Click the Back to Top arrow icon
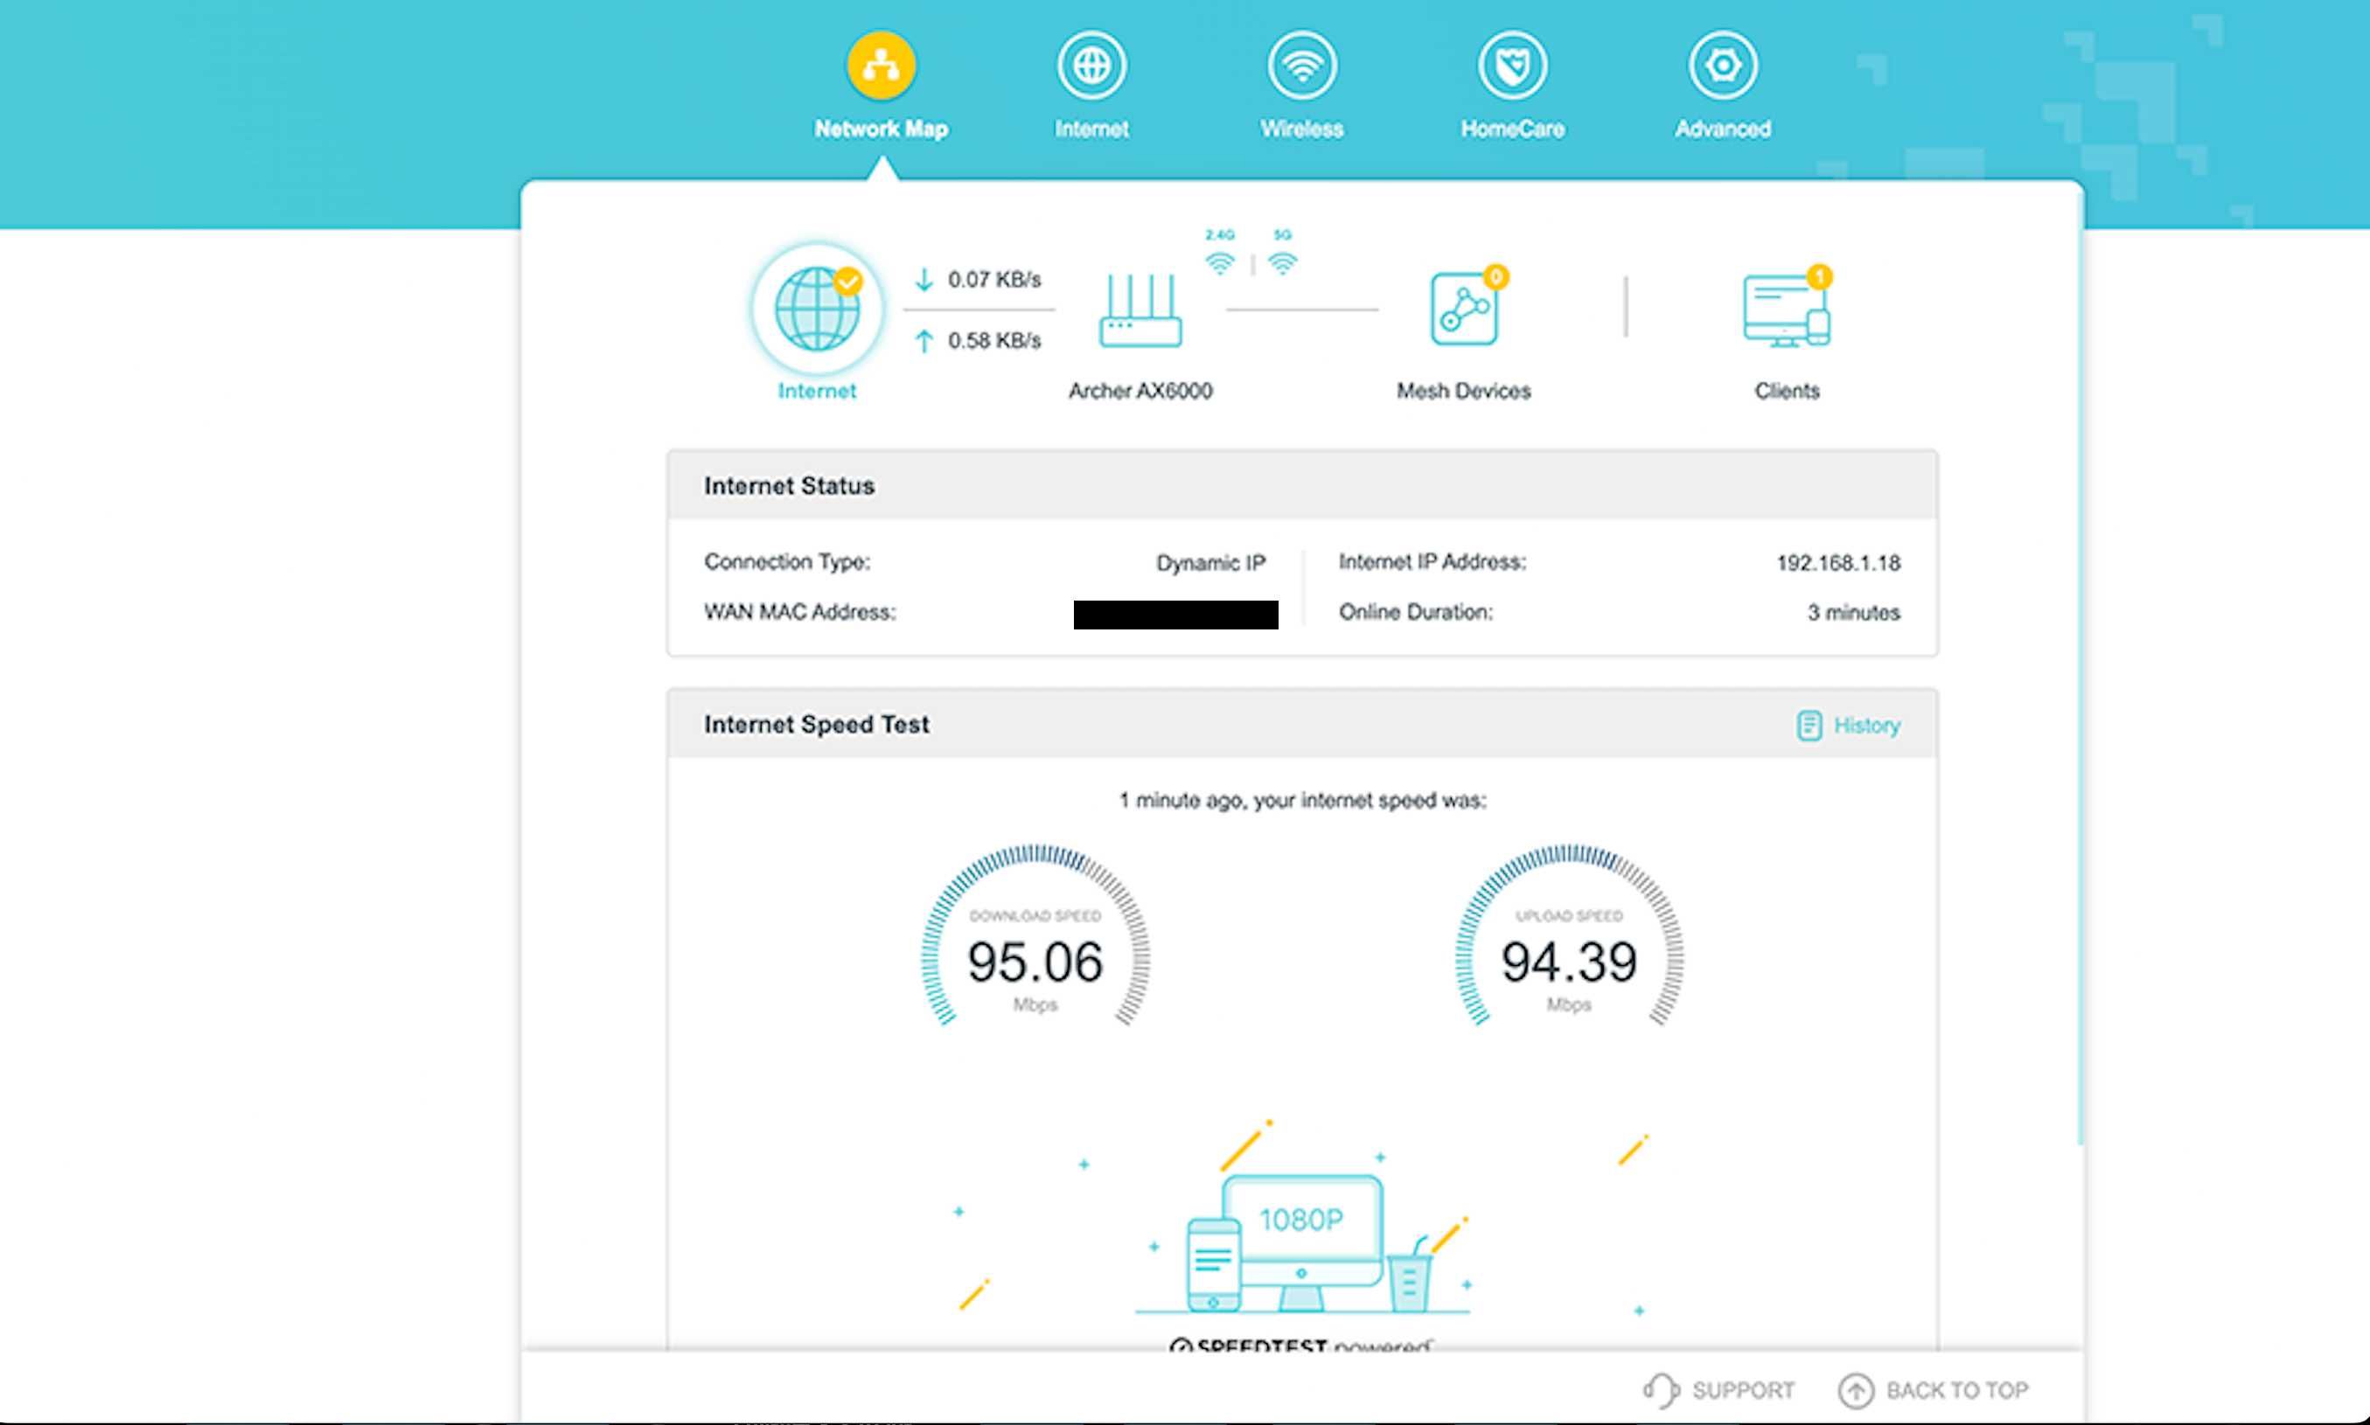This screenshot has height=1425, width=2370. click(1855, 1390)
